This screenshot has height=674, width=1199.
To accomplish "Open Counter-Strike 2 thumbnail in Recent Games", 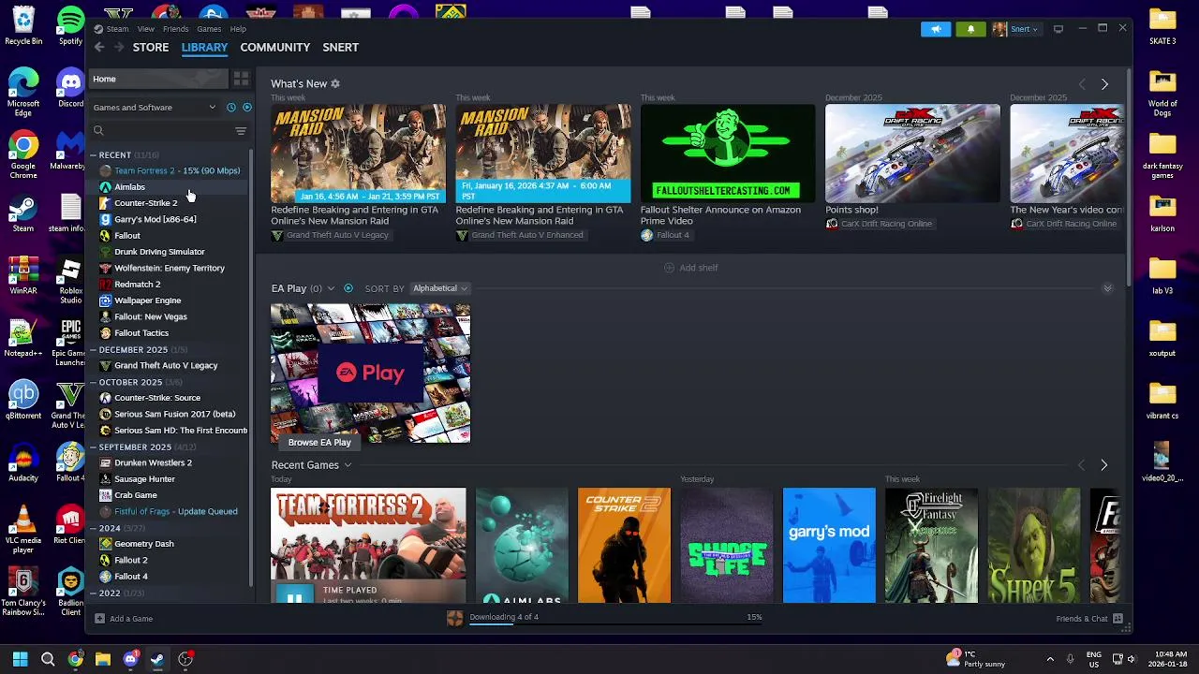I will click(x=624, y=546).
